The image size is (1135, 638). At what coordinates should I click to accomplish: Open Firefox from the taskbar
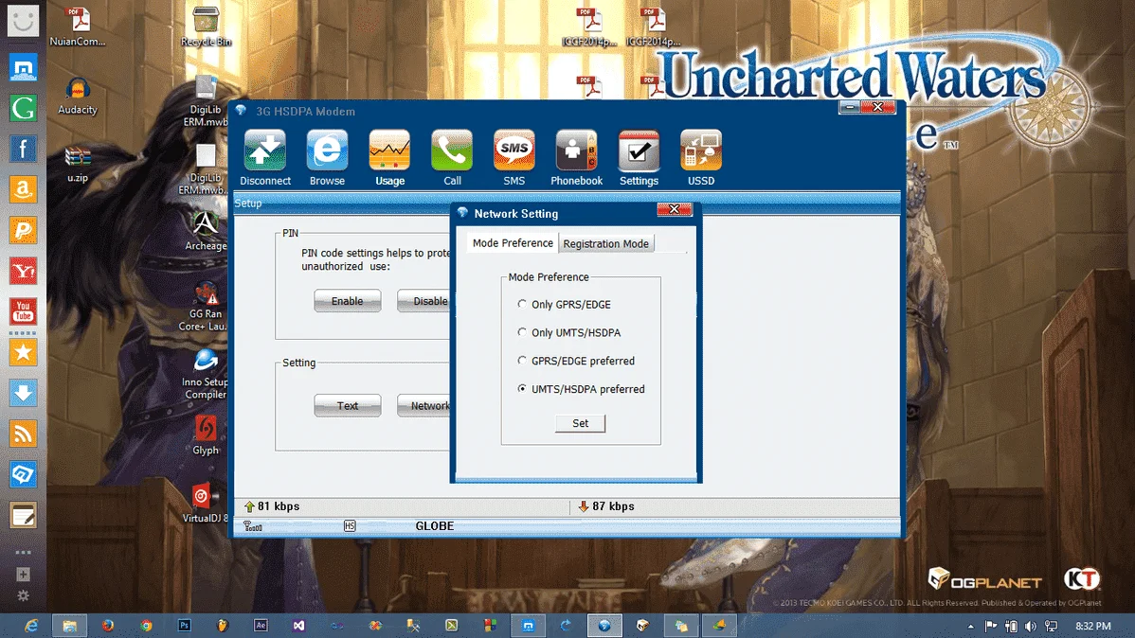(x=108, y=626)
